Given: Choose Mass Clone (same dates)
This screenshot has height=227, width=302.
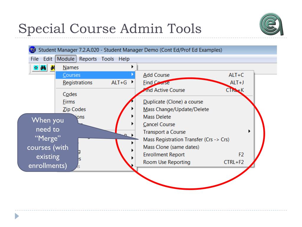Looking at the screenshot, I should click(x=195, y=147).
